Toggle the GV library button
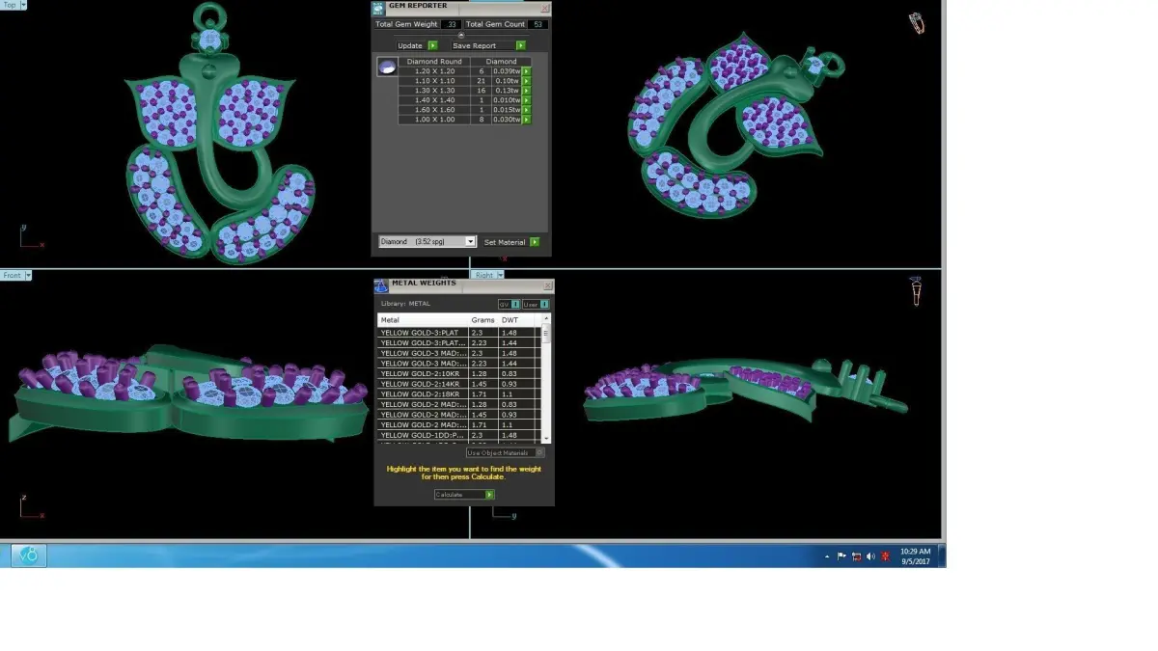 (x=510, y=304)
